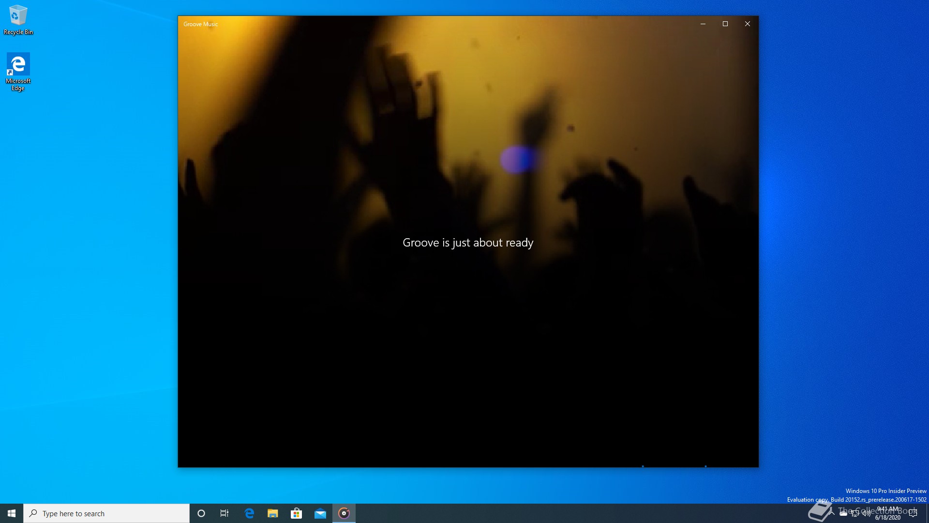Open the Recycle Bin desktop icon

click(x=18, y=20)
